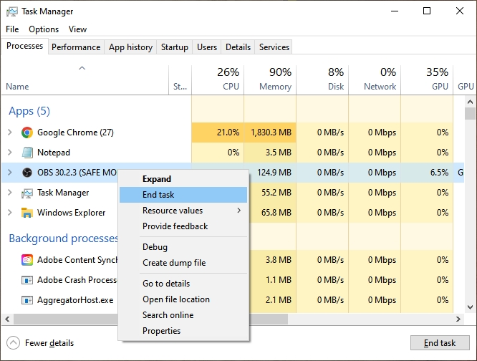
Task: Select the Notepad process name
Action: (54, 153)
